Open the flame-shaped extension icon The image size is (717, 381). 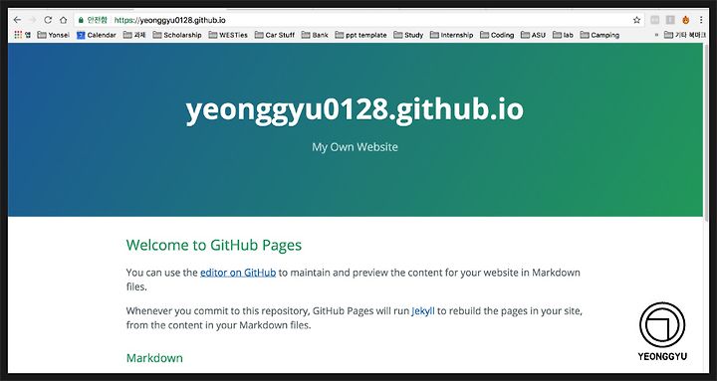(x=685, y=20)
